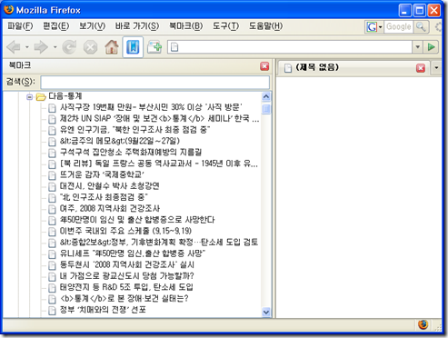Click the sidebar scrollbar up arrow

(266, 96)
